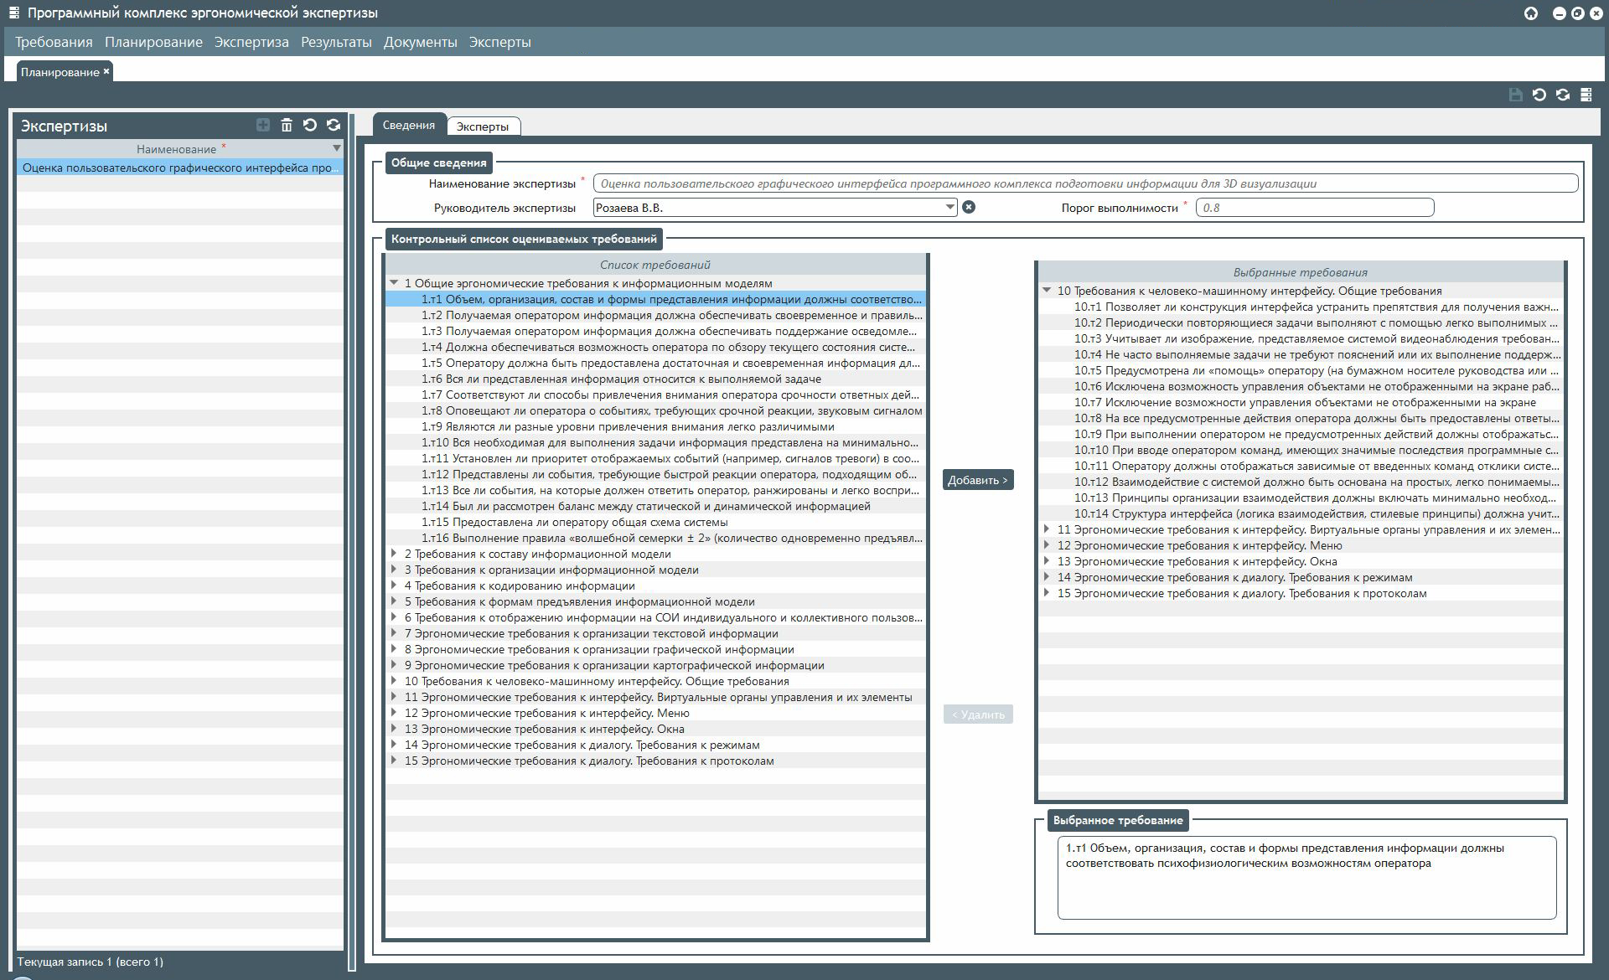Click the Наименование экспертизы field
The height and width of the screenshot is (980, 1609).
tap(1085, 183)
